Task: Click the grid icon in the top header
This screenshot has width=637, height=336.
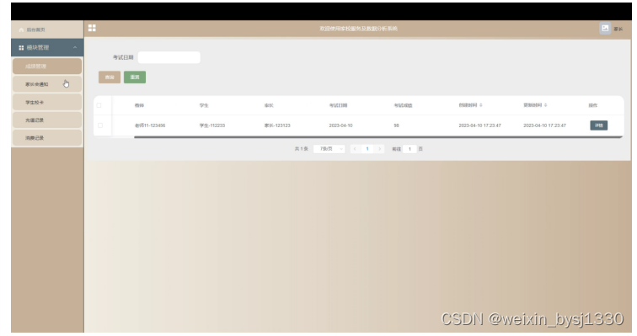Action: pos(92,28)
